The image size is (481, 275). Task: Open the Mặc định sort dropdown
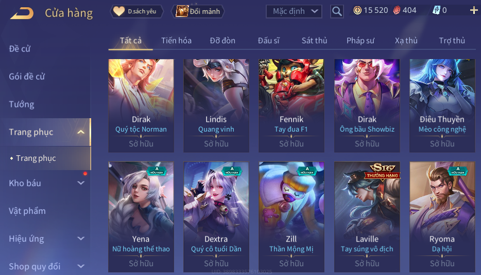tap(294, 12)
